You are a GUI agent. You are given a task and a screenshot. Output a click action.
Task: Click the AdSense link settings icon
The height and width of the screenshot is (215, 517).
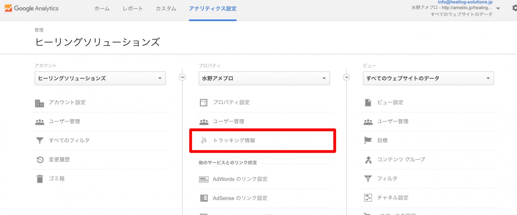point(204,198)
